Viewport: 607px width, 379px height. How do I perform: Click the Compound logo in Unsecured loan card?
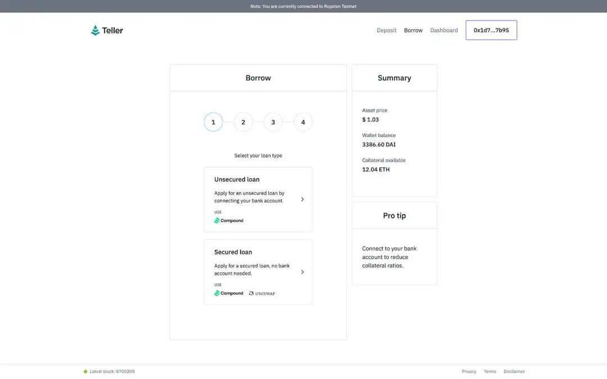[x=229, y=221]
